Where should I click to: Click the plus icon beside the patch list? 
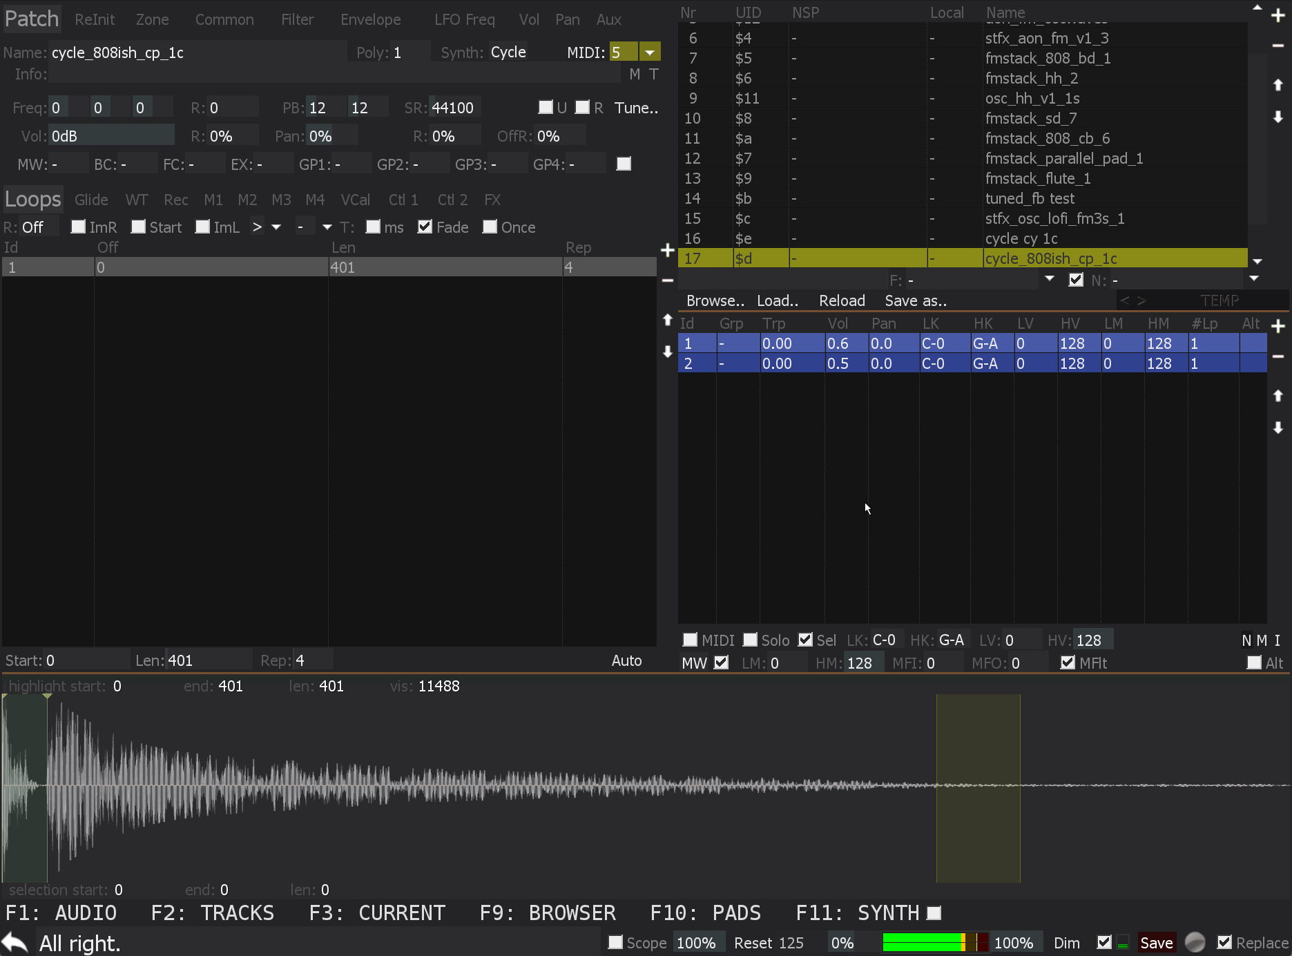(x=1277, y=16)
